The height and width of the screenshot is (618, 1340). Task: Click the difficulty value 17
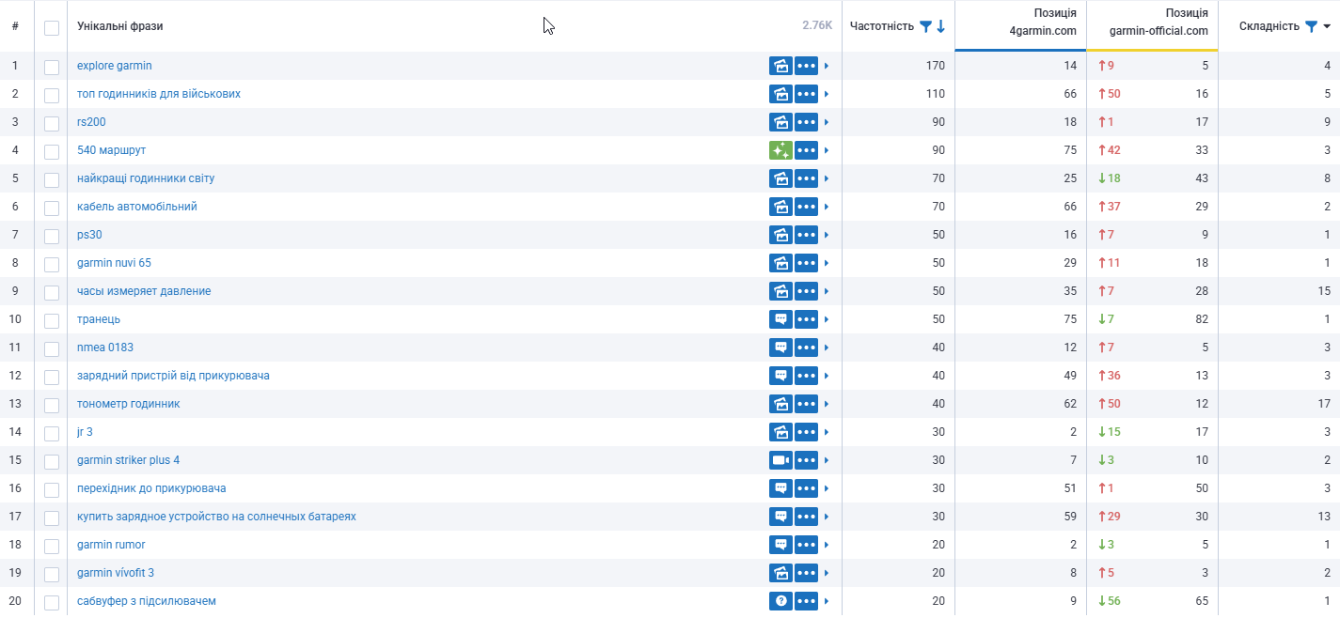coord(1324,404)
